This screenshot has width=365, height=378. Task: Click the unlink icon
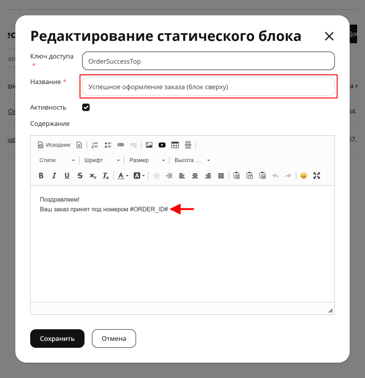pos(134,145)
